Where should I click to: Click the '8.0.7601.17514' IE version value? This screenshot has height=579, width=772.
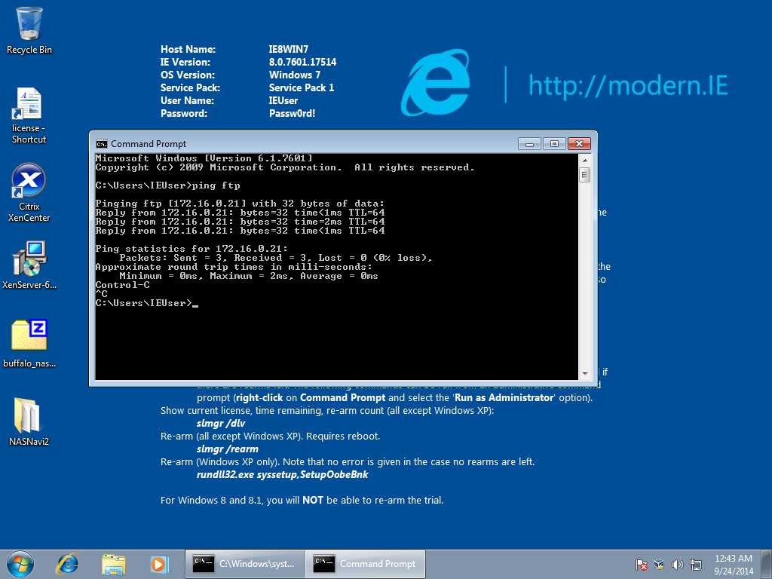tap(303, 62)
